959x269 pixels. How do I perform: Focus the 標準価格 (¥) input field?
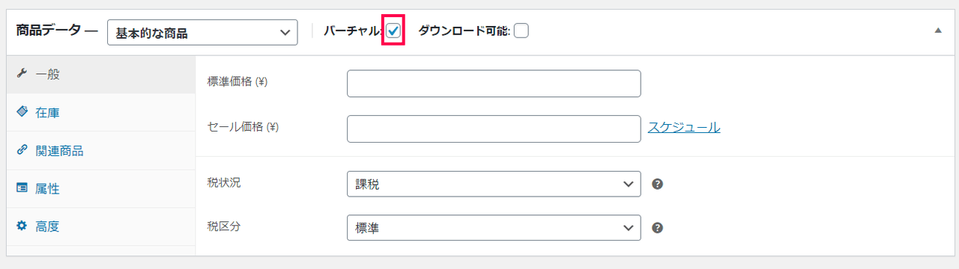pyautogui.click(x=494, y=84)
